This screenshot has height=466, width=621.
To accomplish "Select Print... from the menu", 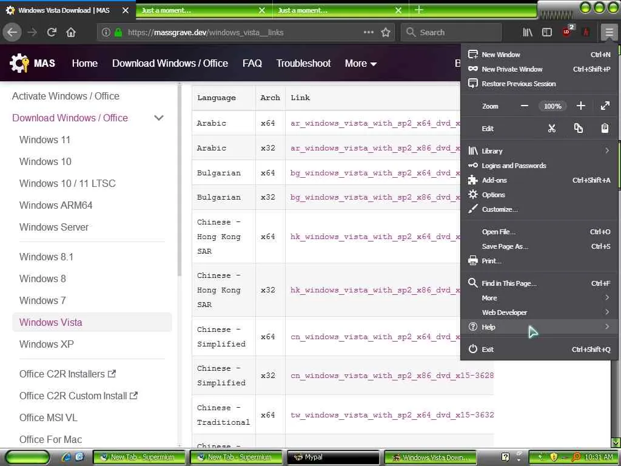I will (539, 261).
